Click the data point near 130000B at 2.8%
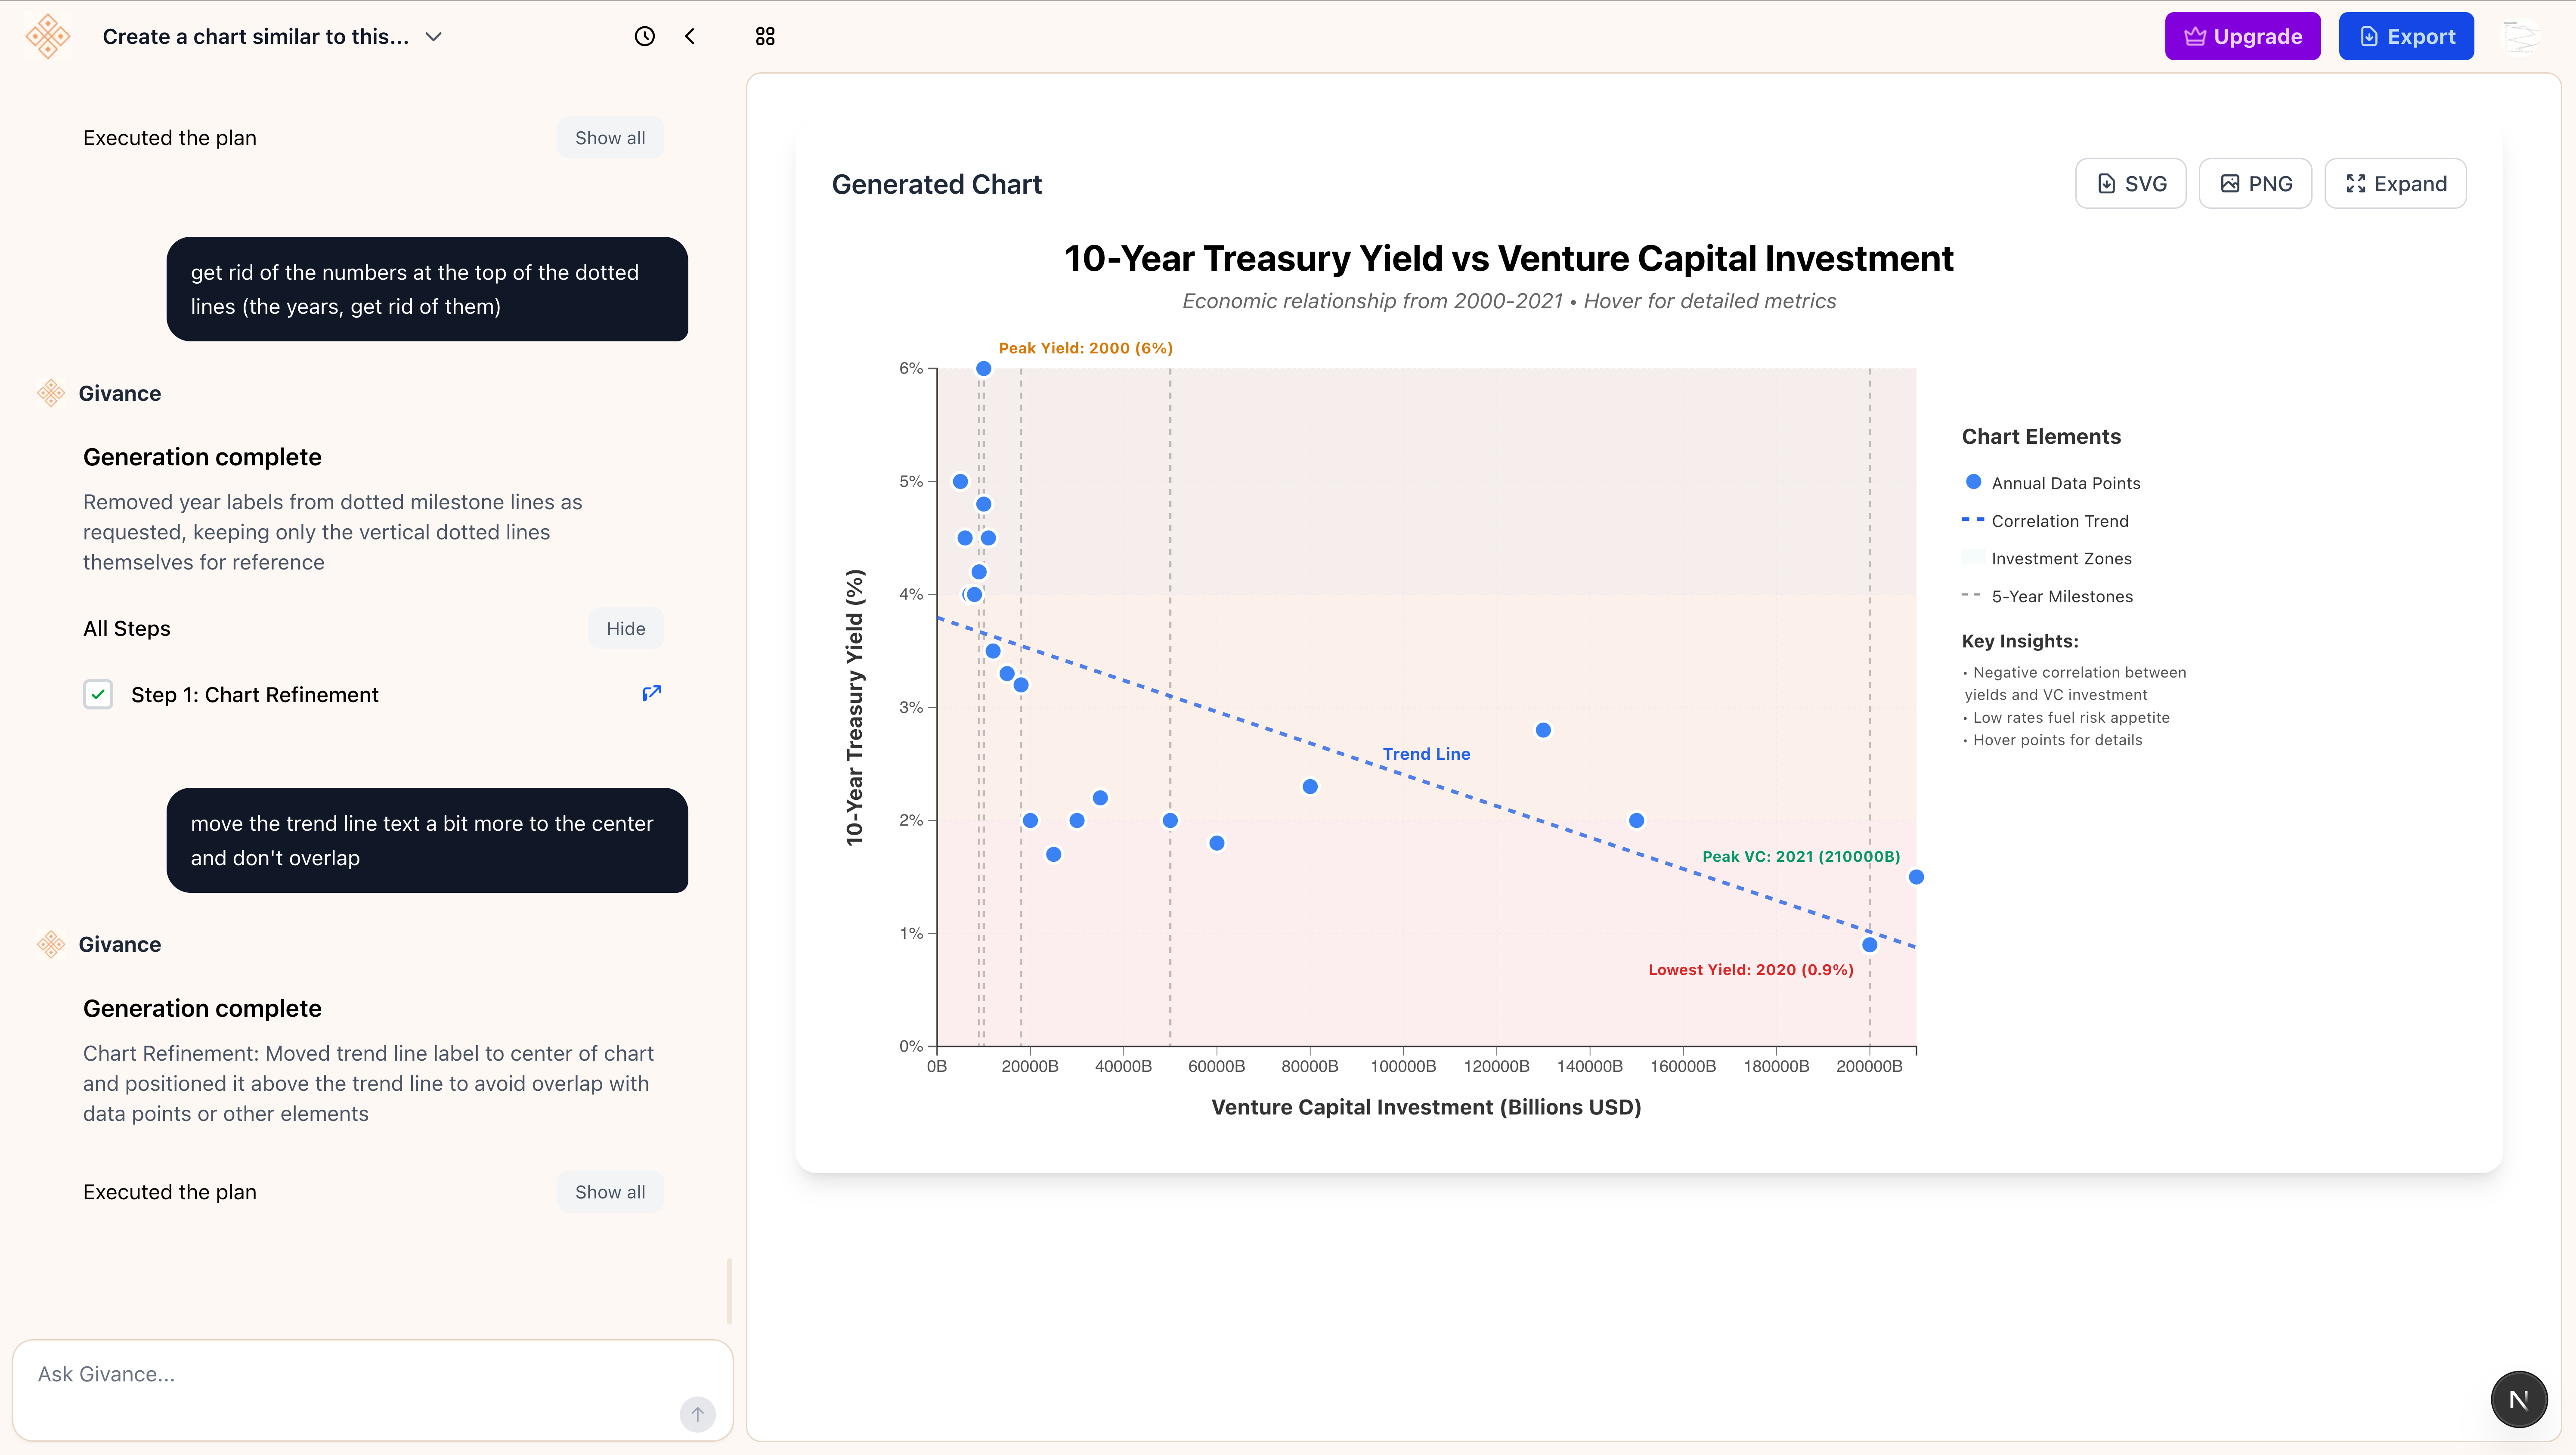Screen dimensions: 2576x1455 coord(1543,730)
